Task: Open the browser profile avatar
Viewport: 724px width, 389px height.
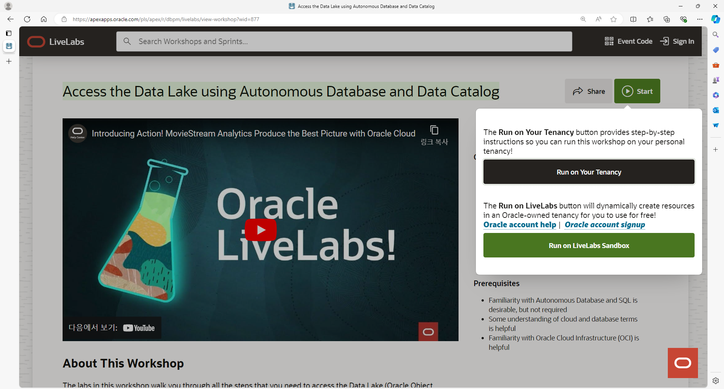Action: tap(8, 6)
